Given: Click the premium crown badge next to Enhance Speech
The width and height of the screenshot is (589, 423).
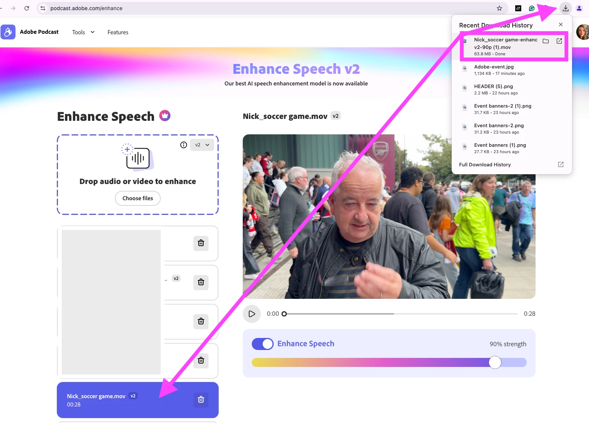Looking at the screenshot, I should [165, 116].
